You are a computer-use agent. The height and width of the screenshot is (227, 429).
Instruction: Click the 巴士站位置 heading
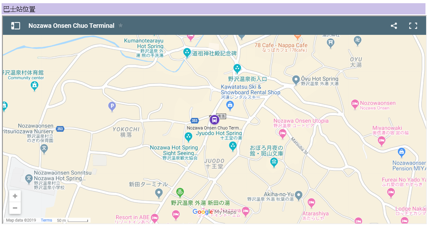[x=19, y=9]
